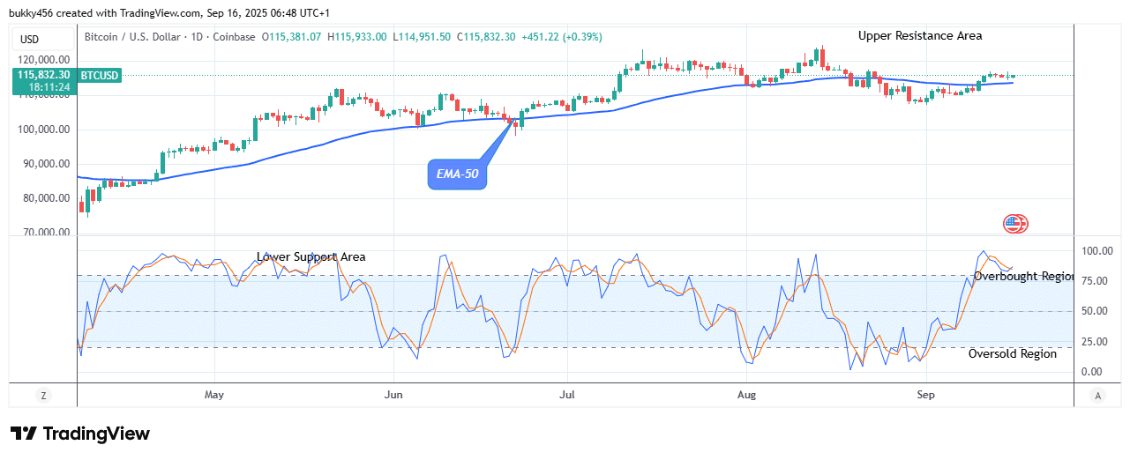
Task: Click the 120,000.00 price axis label
Action: 44,60
